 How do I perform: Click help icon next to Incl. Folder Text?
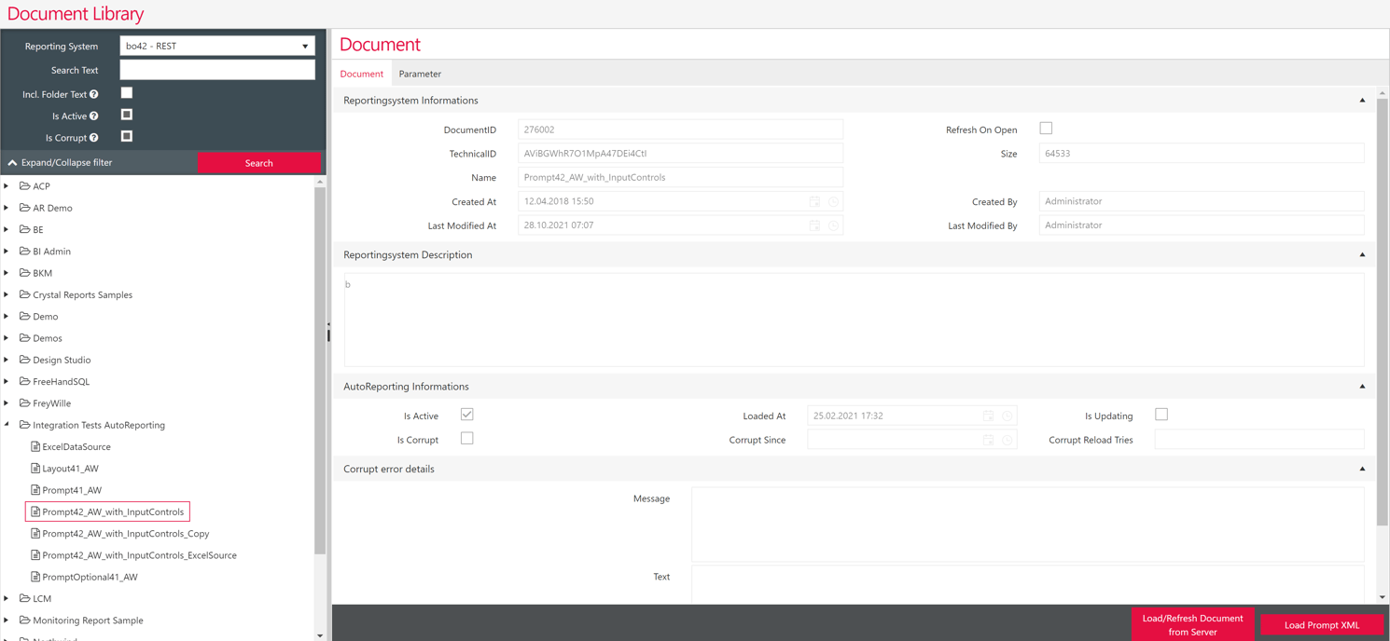tap(94, 94)
